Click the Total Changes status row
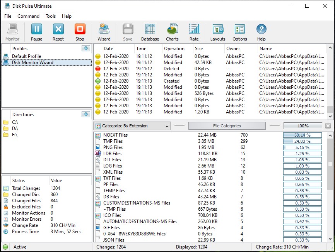Screen dimensions: 335x252 pyautogui.click(x=47, y=188)
